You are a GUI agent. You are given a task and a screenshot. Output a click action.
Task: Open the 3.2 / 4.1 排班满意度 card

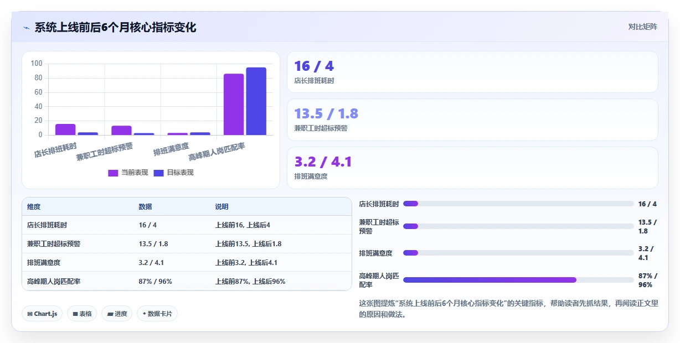click(x=472, y=168)
